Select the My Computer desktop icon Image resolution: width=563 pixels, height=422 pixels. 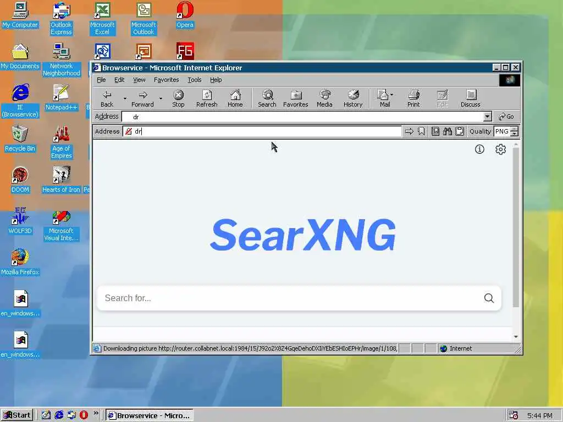(20, 15)
